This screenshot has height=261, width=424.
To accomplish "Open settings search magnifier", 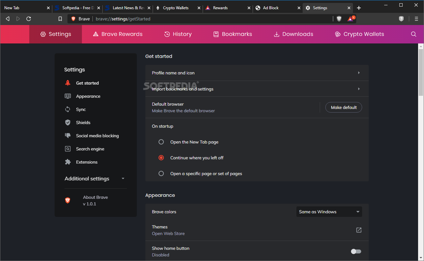I will click(414, 34).
